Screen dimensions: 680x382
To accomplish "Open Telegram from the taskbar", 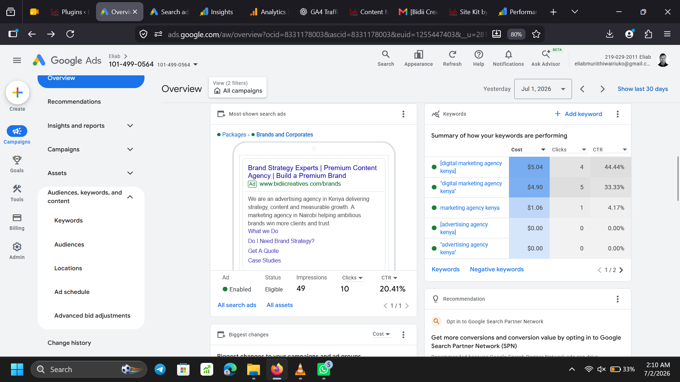I will [160, 369].
